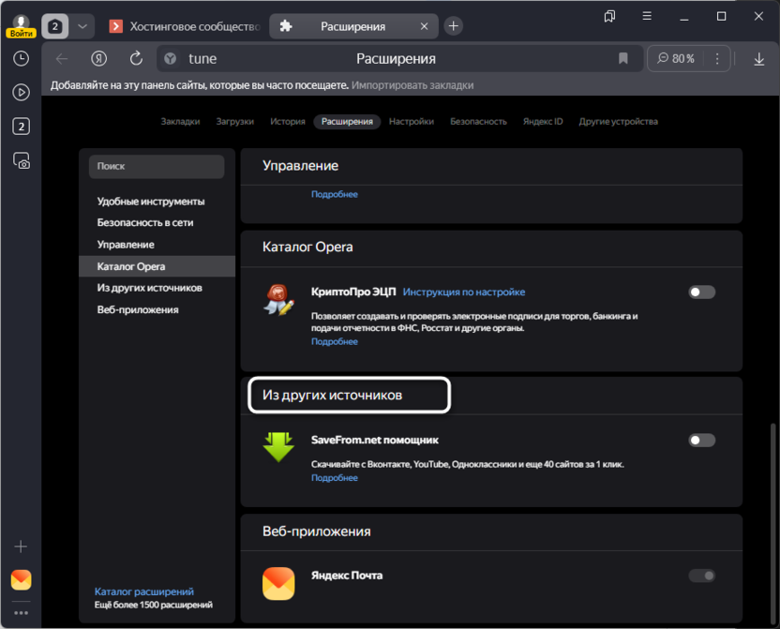Open the history clock icon in sidebar
The height and width of the screenshot is (629, 780).
pyautogui.click(x=21, y=58)
